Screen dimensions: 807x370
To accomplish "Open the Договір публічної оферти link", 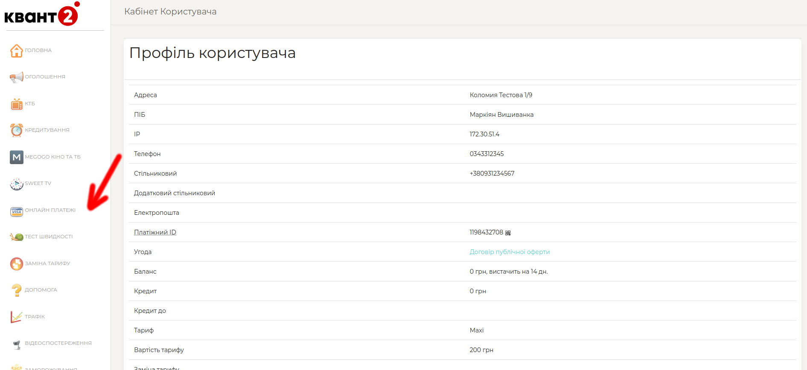I will [510, 252].
